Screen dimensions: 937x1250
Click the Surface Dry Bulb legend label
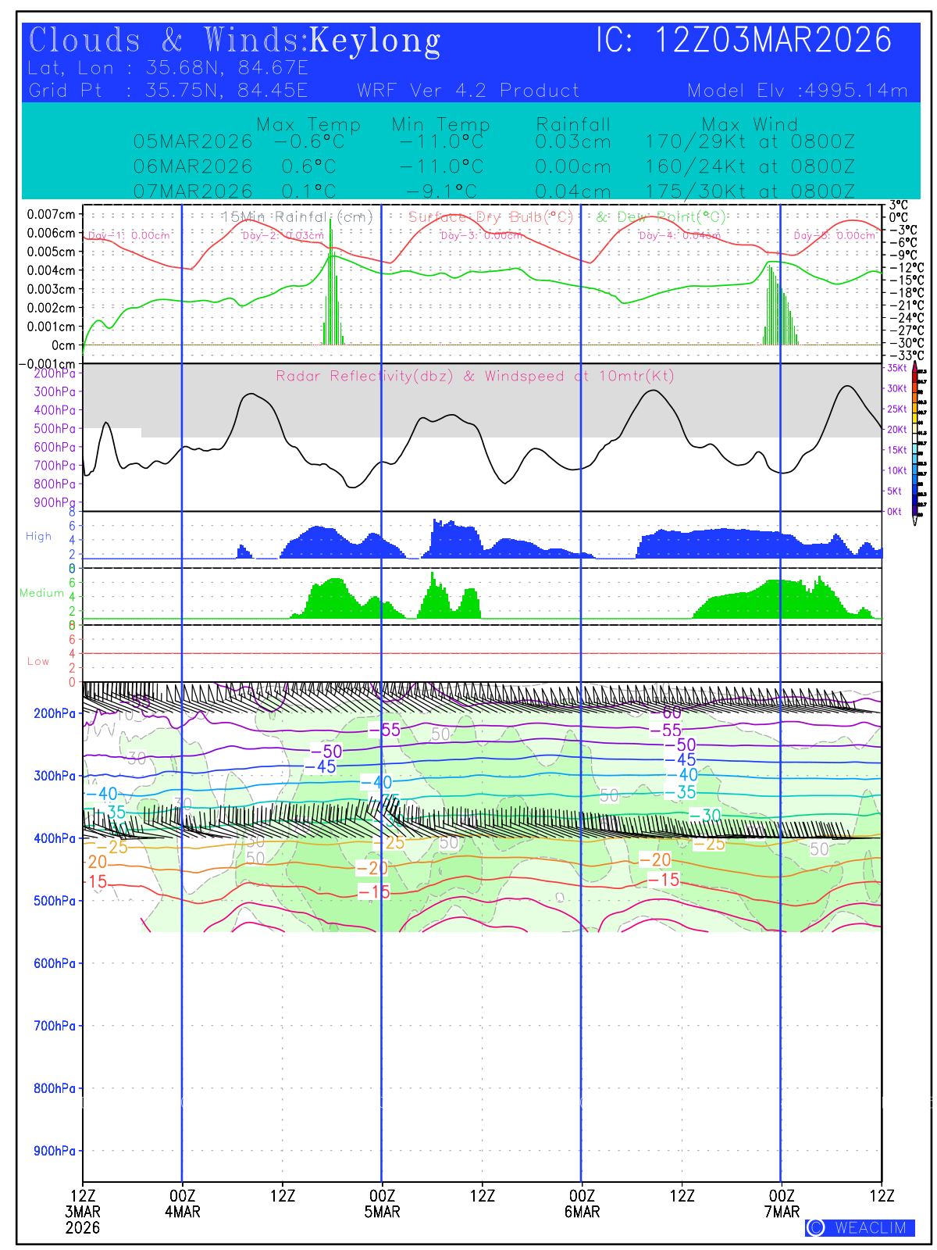click(490, 217)
